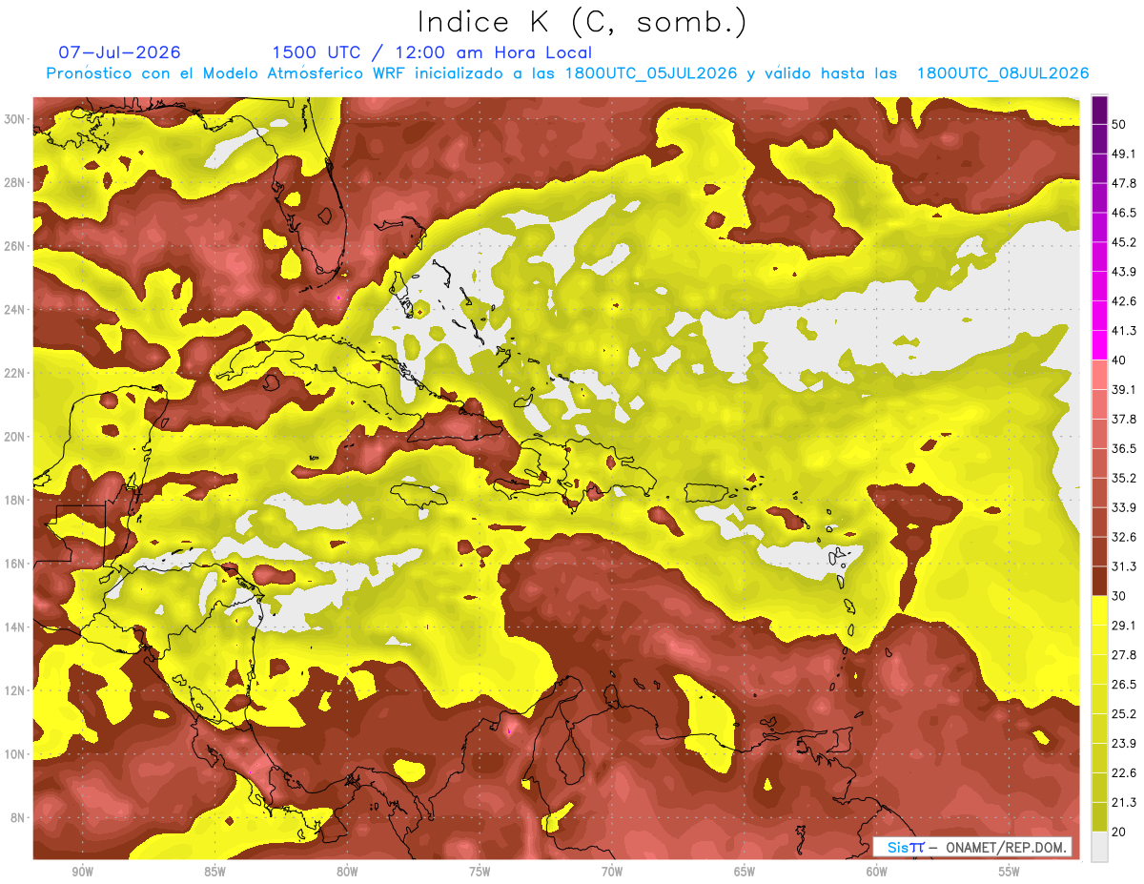1144x884 pixels.
Task: Click the colorbar label '20'
Action: point(1119,832)
